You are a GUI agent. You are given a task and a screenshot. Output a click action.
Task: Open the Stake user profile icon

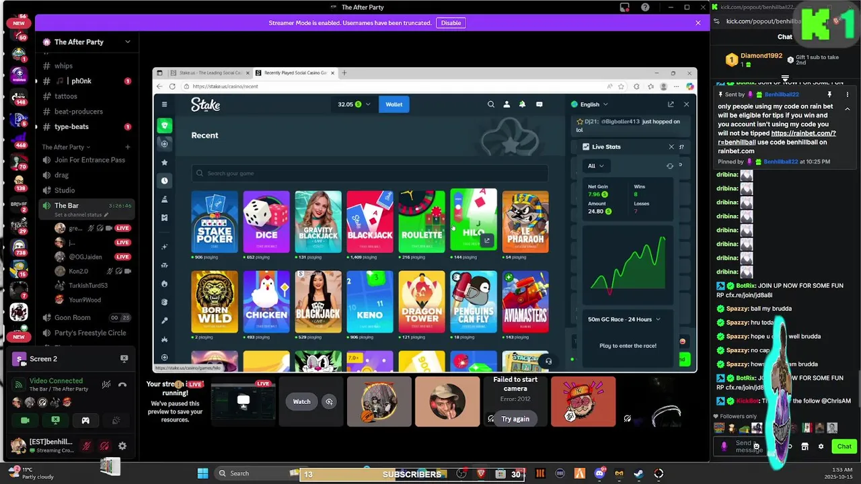pyautogui.click(x=507, y=104)
